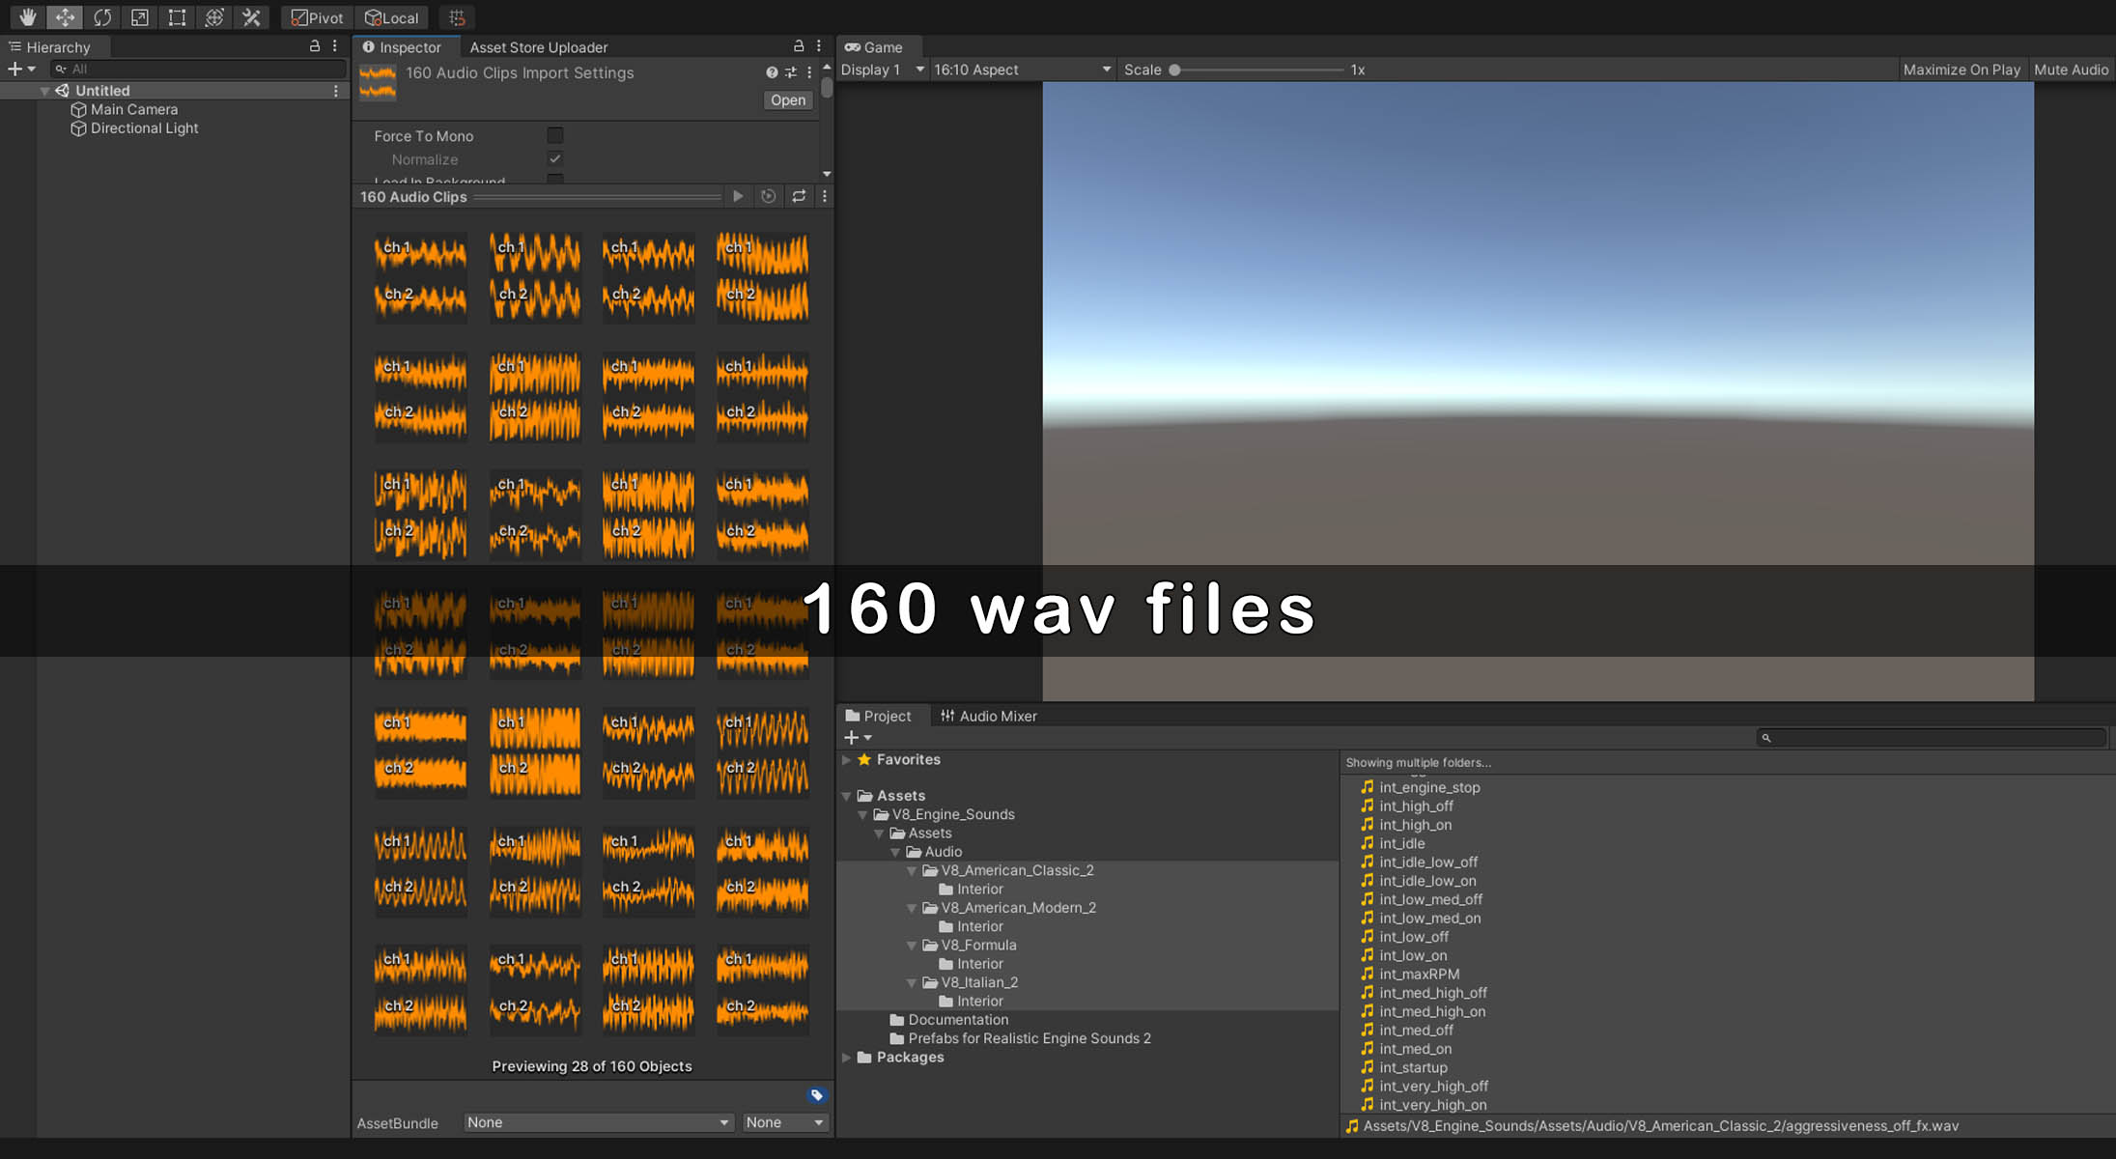Click the audio preview play button
The image size is (2116, 1159).
(x=738, y=196)
